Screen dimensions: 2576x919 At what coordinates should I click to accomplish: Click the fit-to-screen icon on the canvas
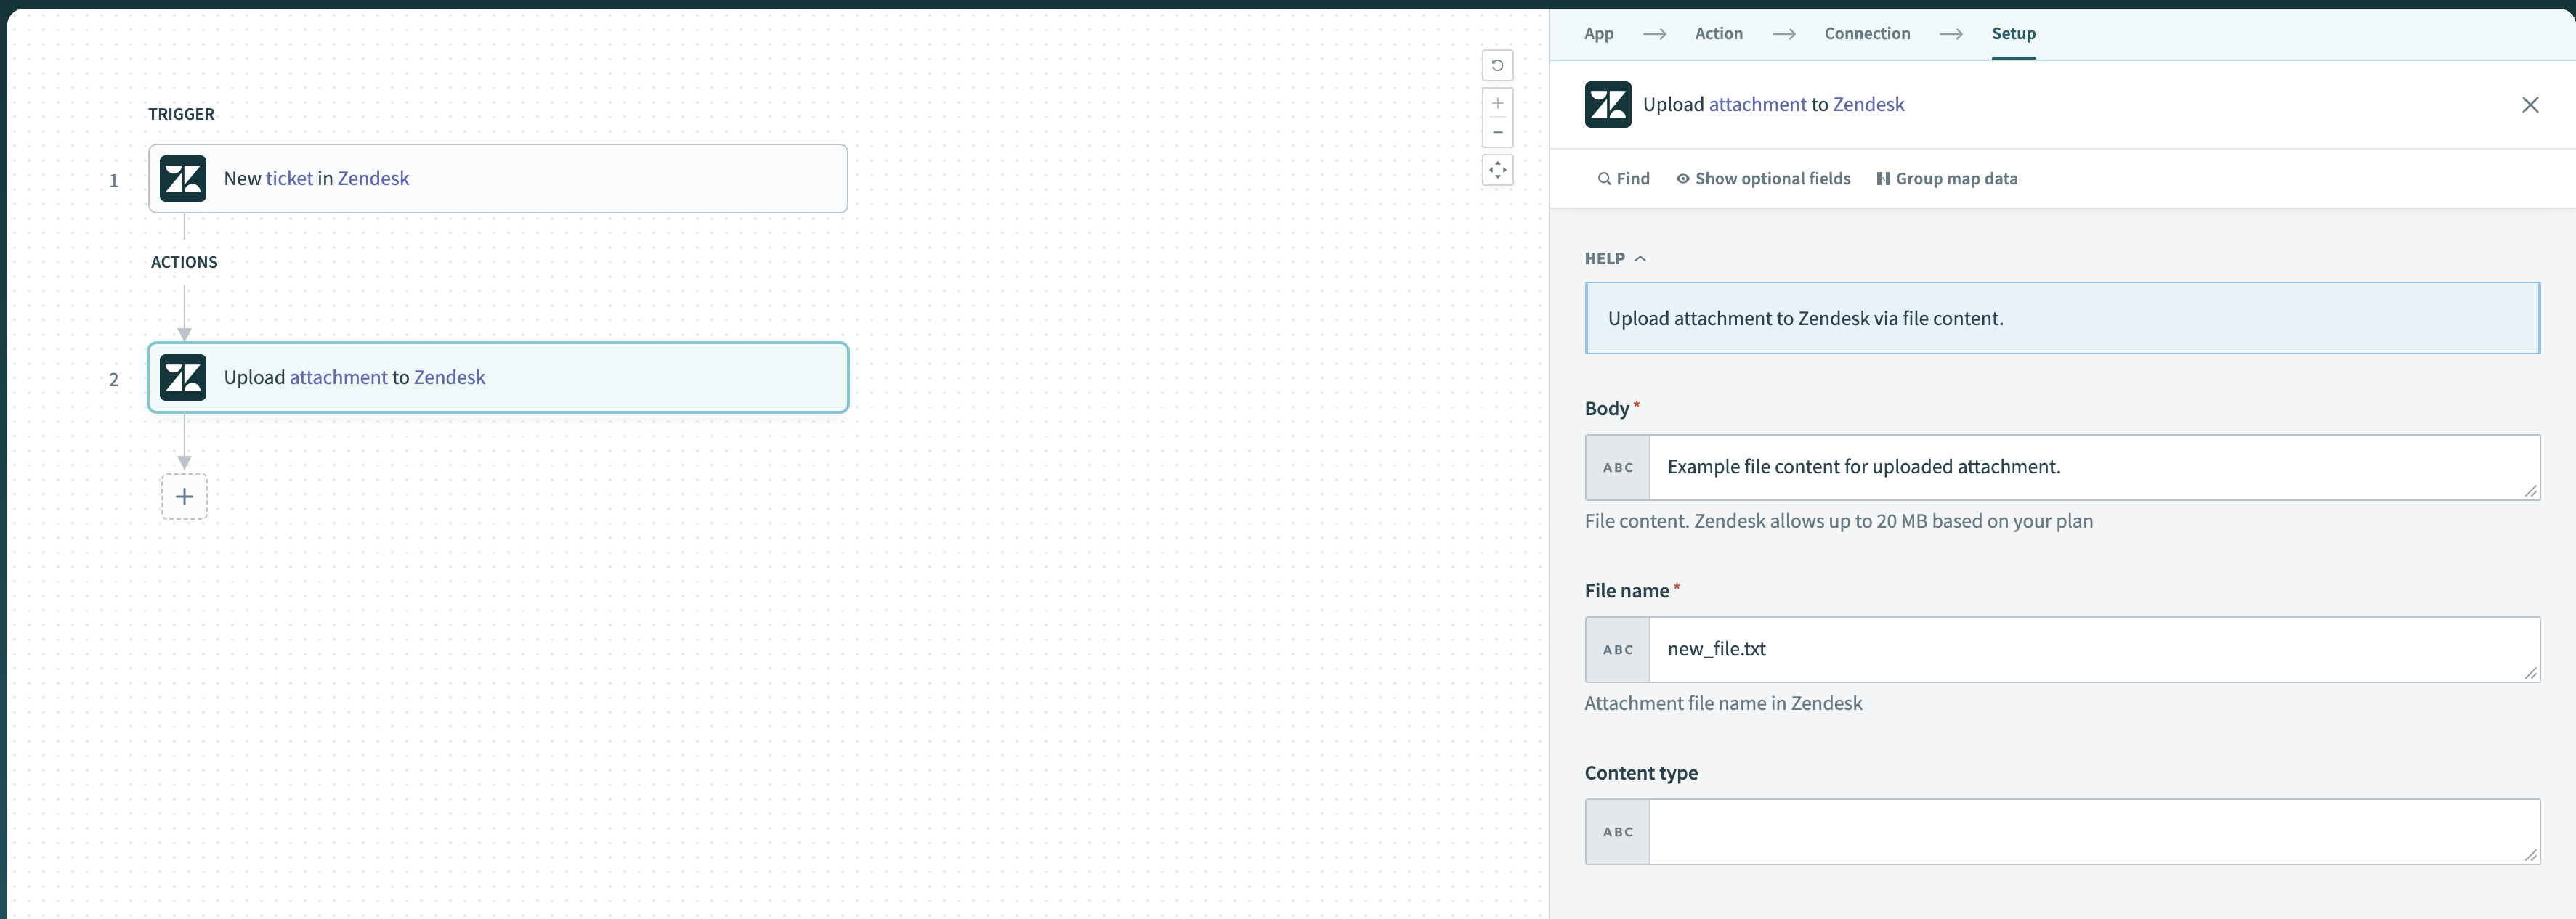[1497, 171]
